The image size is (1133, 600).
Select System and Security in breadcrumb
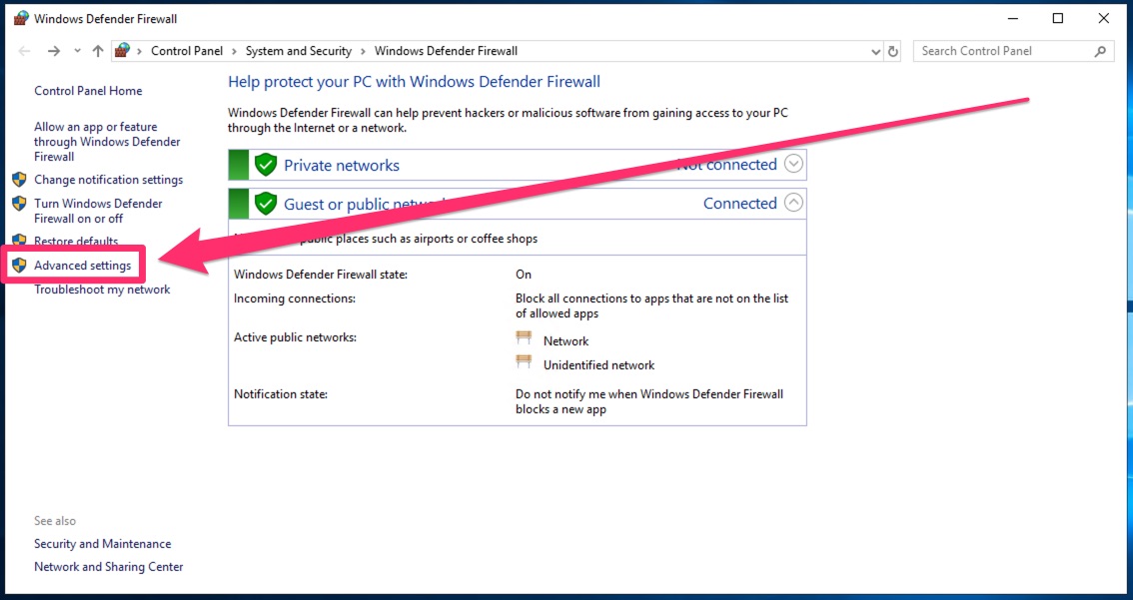click(x=298, y=51)
